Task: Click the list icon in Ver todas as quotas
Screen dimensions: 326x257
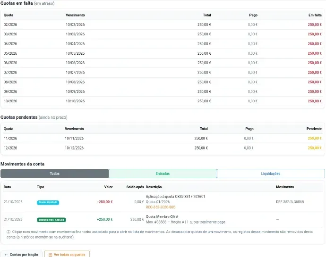Action: [x=50, y=255]
